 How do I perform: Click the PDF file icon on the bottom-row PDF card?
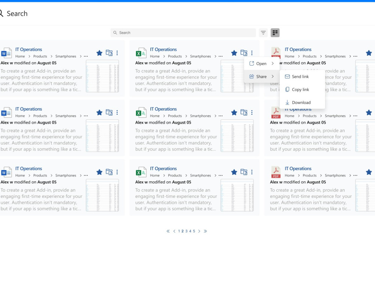[276, 172]
